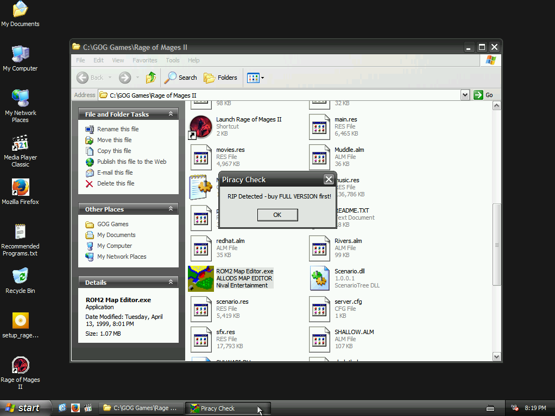This screenshot has height=416, width=555.
Task: Select the ROM2 Map Editor.exe icon
Action: pyautogui.click(x=201, y=279)
